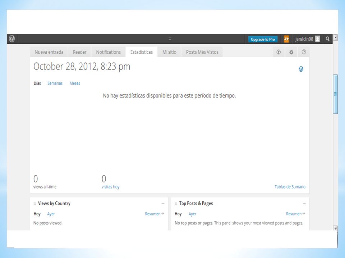345x258 pixels.
Task: Select the Estadísticas tab
Action: [x=142, y=52]
